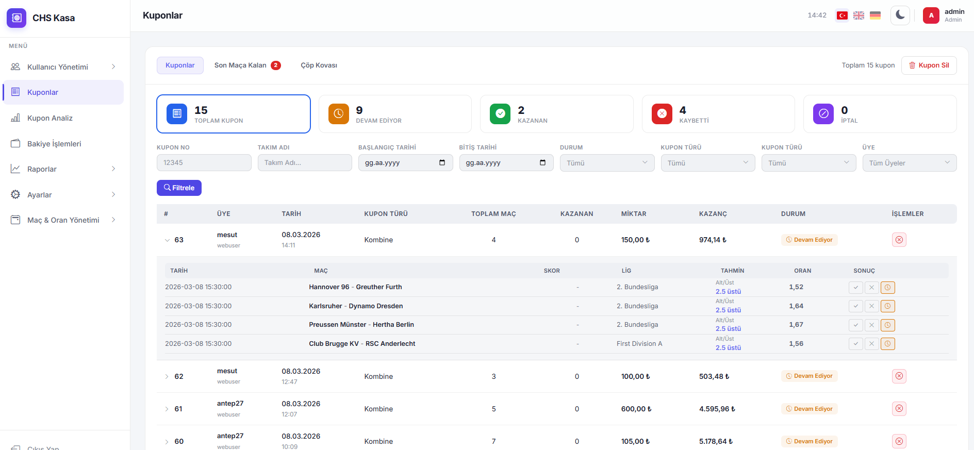
Task: Filter by 4 Kaybetti card
Action: click(718, 114)
